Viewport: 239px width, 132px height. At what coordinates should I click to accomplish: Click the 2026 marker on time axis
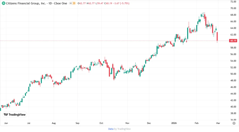click(174, 123)
